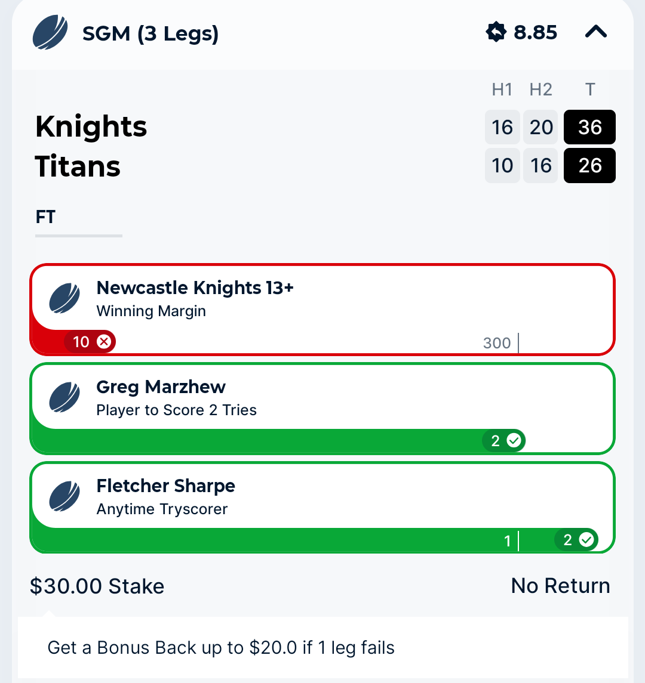
Task: Collapse the SGM bet card chevron
Action: [595, 32]
